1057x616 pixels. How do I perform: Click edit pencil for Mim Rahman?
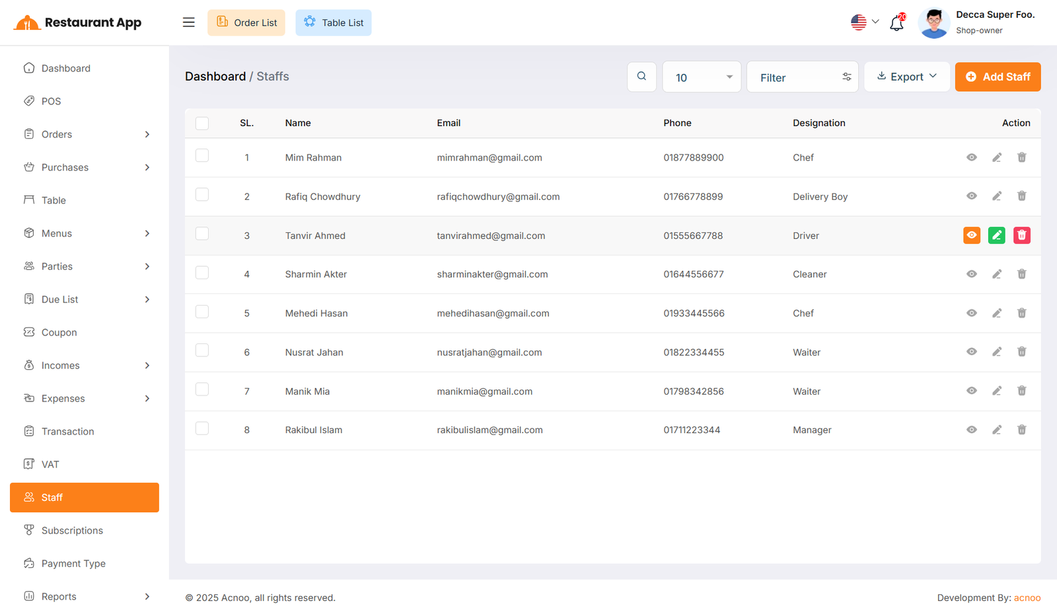tap(996, 157)
